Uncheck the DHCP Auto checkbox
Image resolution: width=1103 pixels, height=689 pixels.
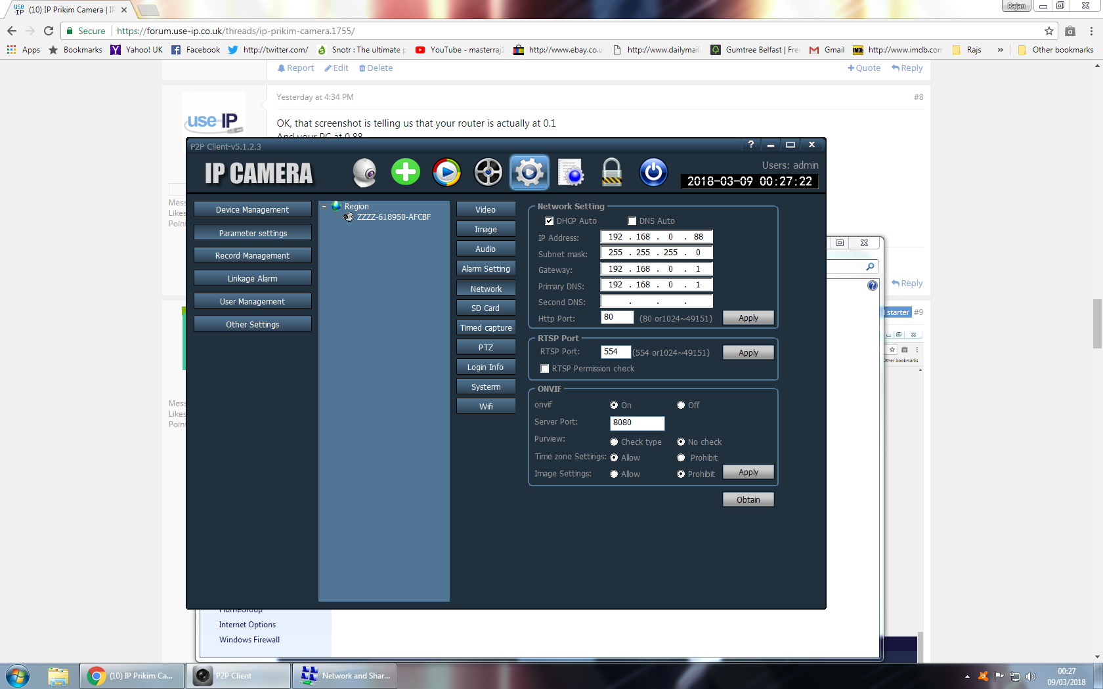pyautogui.click(x=550, y=221)
